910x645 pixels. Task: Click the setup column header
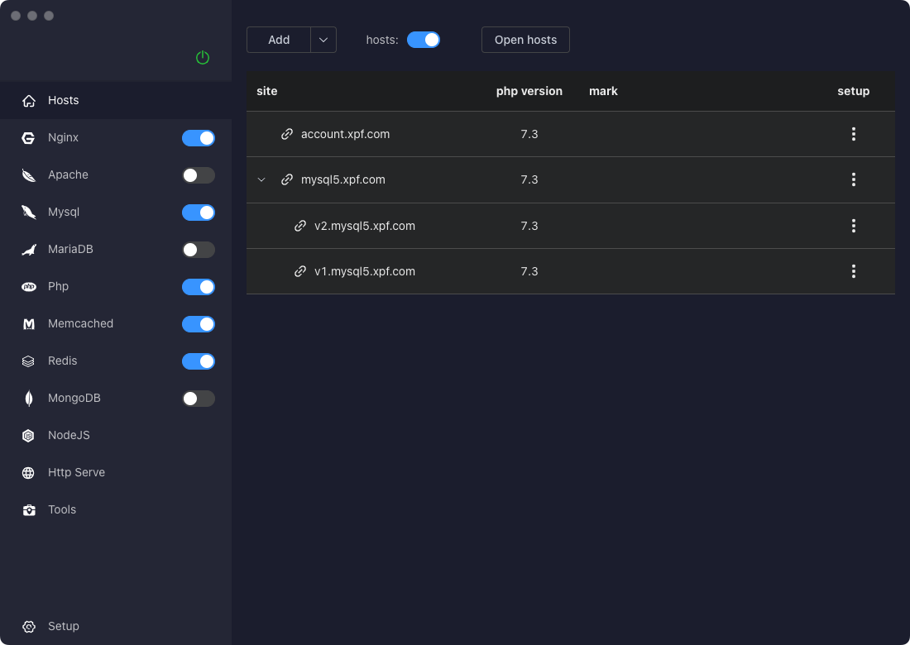853,91
